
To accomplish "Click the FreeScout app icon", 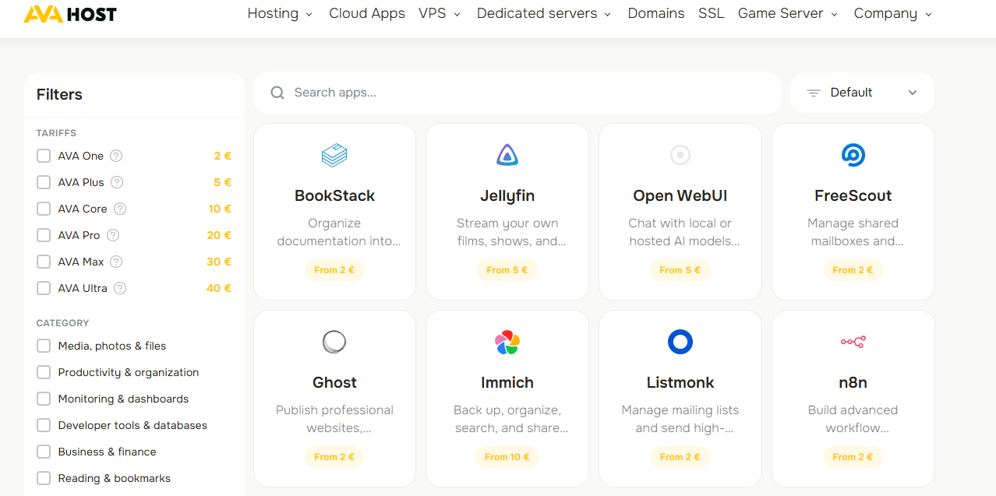I will [853, 155].
